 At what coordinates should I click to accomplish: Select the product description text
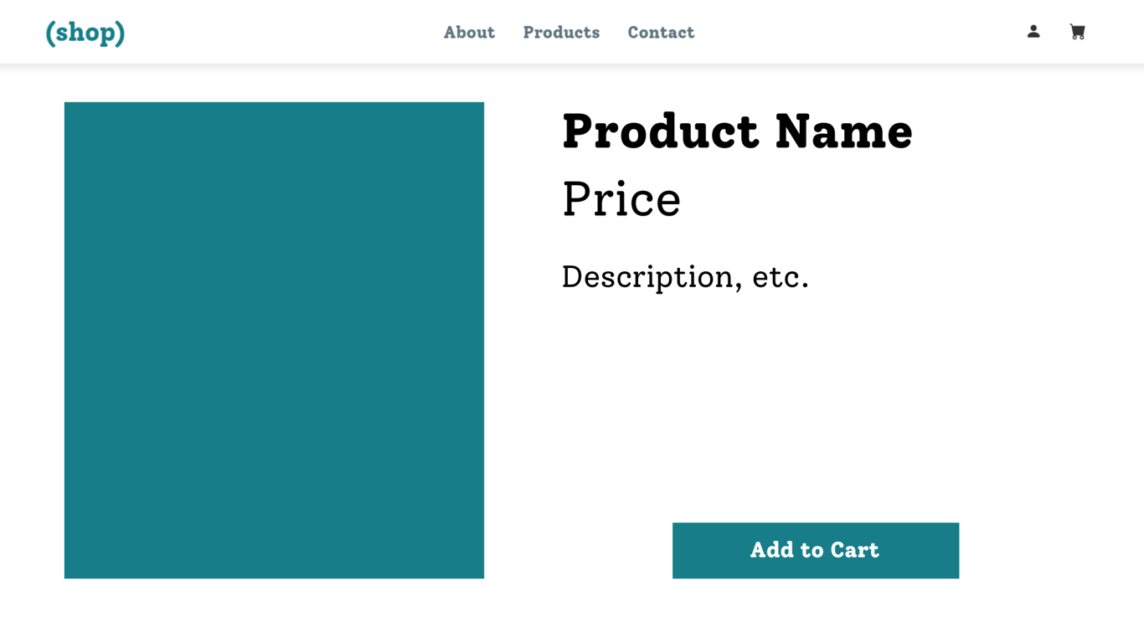685,276
